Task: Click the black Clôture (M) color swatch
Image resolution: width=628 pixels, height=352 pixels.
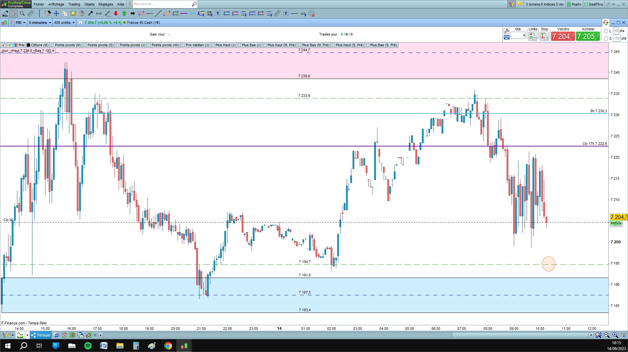Action: click(x=28, y=45)
